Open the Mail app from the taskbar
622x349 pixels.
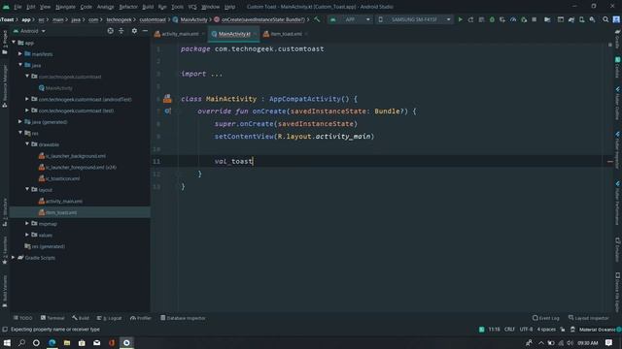click(x=97, y=342)
